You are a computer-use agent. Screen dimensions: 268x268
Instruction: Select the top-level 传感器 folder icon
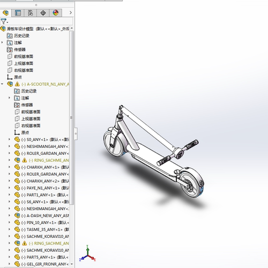point(10,49)
